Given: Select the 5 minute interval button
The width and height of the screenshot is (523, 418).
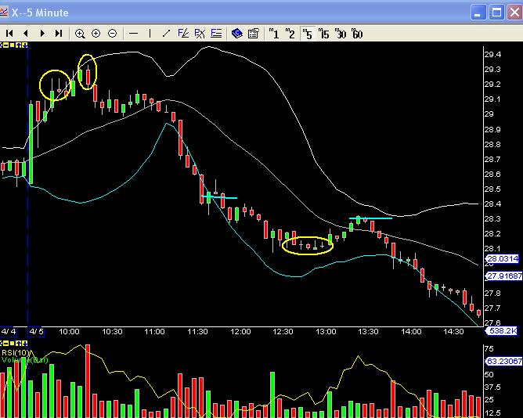Looking at the screenshot, I should pyautogui.click(x=307, y=34).
